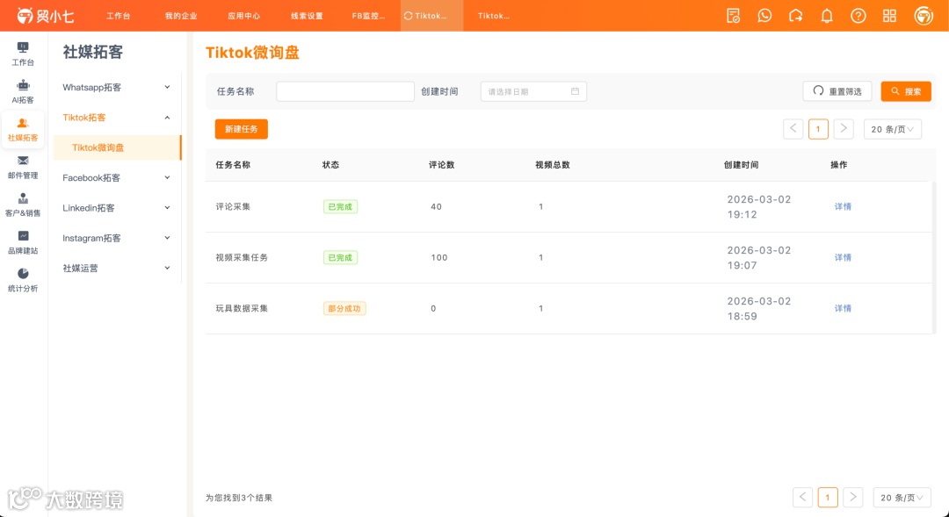The width and height of the screenshot is (949, 517).
Task: Open the apps grid icon
Action: 889,16
